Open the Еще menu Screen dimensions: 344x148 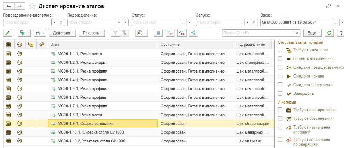tap(313, 33)
